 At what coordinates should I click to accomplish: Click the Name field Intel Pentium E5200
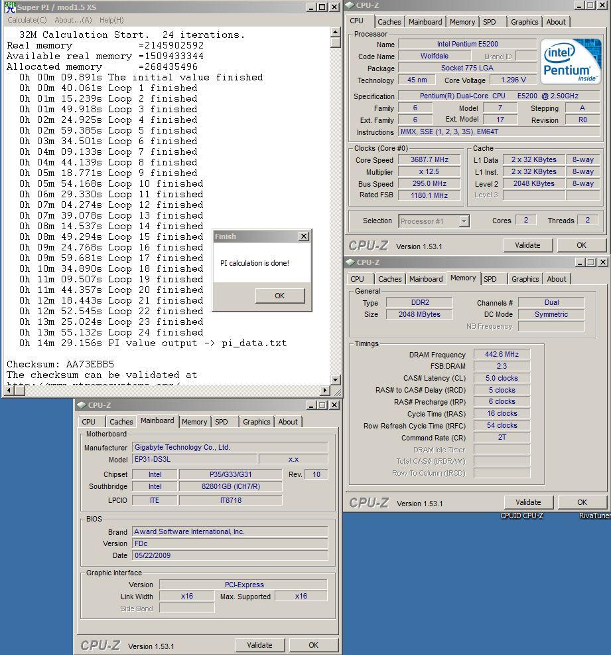click(x=467, y=44)
